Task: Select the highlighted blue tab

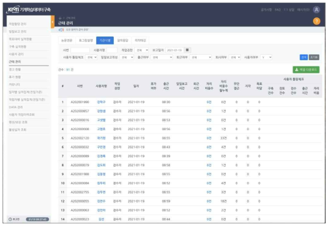Action: click(105, 40)
